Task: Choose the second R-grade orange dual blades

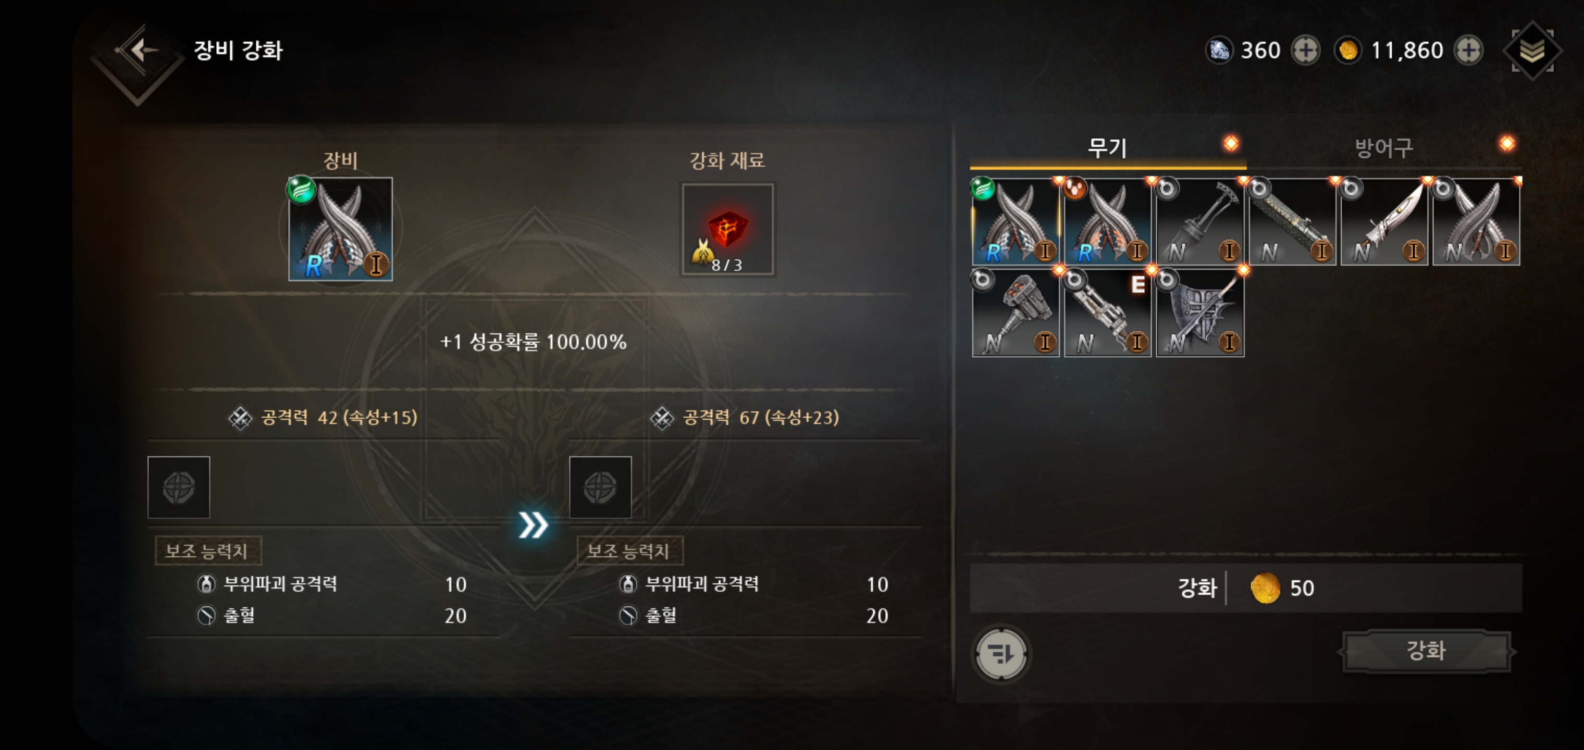Action: tap(1107, 222)
